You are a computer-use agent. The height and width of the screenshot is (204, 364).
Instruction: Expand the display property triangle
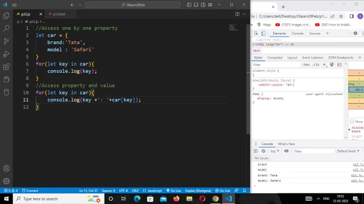(350, 129)
